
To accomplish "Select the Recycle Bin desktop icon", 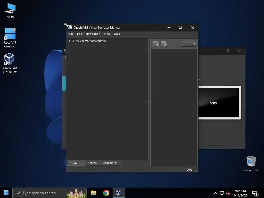I will pyautogui.click(x=251, y=164).
